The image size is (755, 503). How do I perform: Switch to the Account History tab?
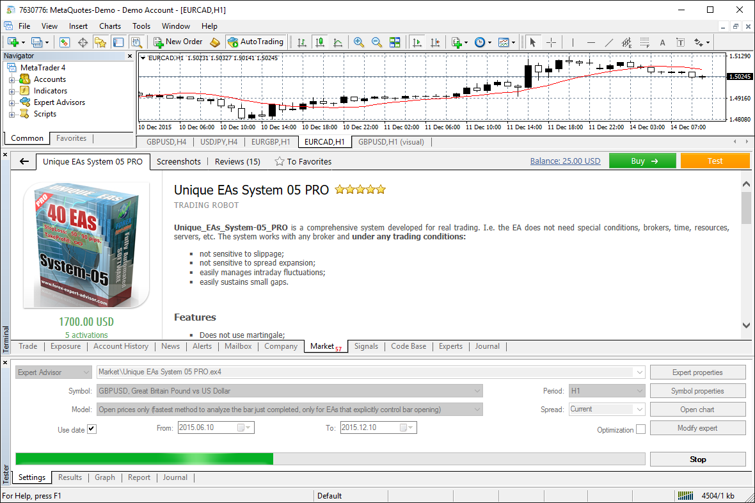point(121,346)
